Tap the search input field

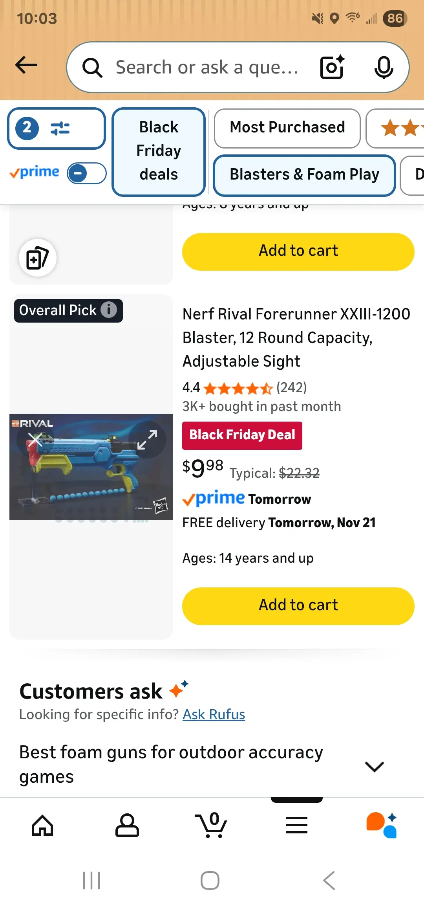(x=207, y=67)
